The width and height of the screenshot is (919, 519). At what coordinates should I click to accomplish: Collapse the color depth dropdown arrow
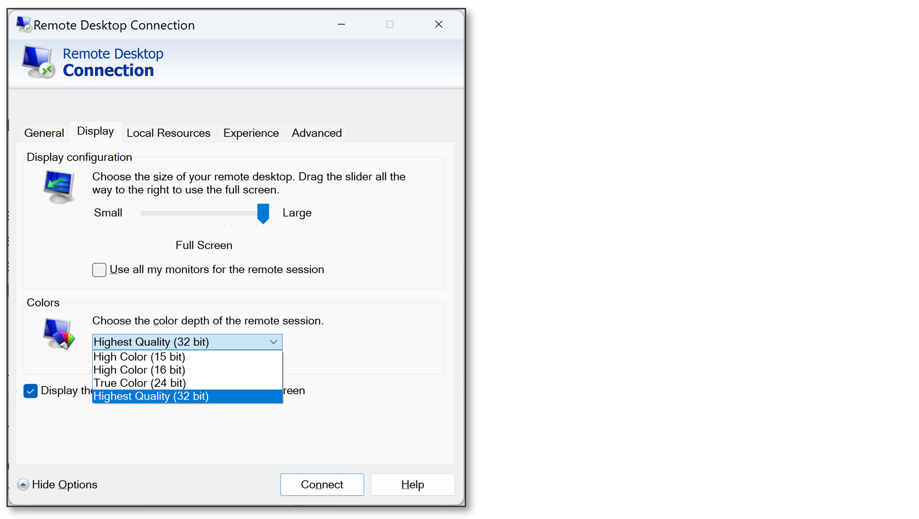tap(273, 342)
